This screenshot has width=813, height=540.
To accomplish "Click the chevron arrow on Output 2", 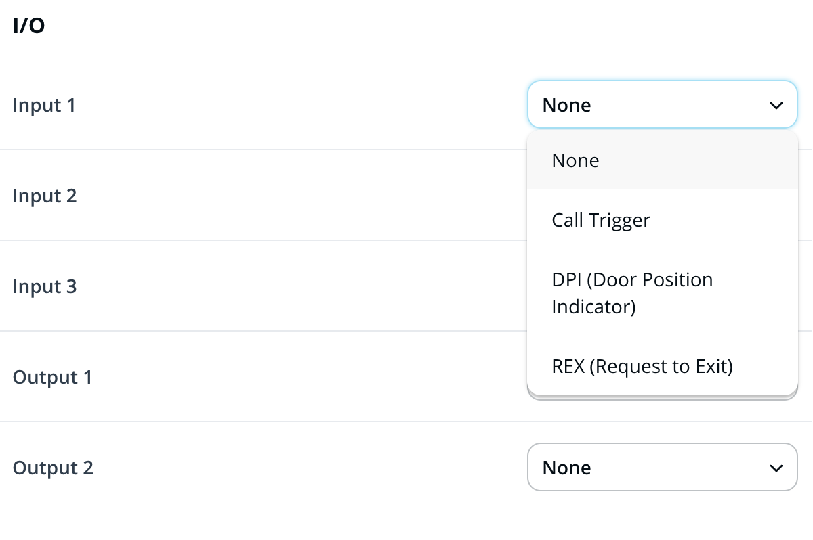I will click(776, 468).
